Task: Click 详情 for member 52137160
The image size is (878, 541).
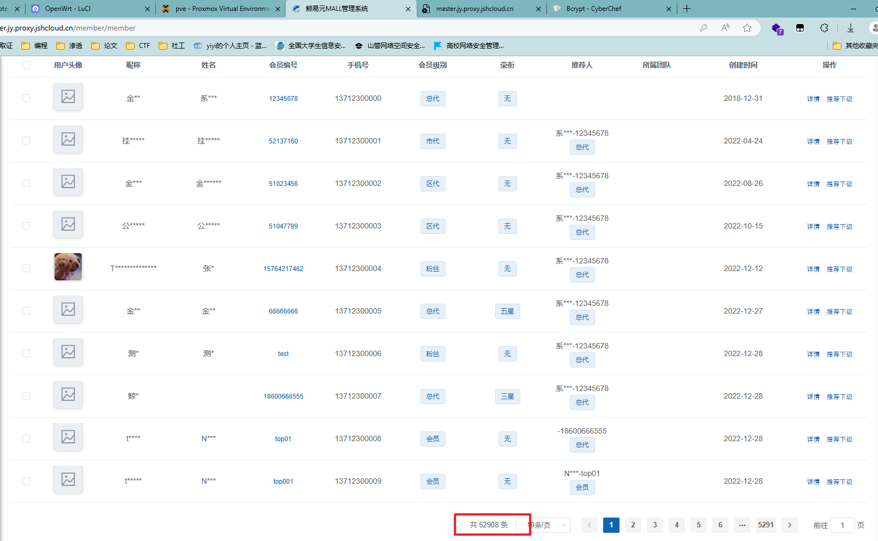Action: 813,141
